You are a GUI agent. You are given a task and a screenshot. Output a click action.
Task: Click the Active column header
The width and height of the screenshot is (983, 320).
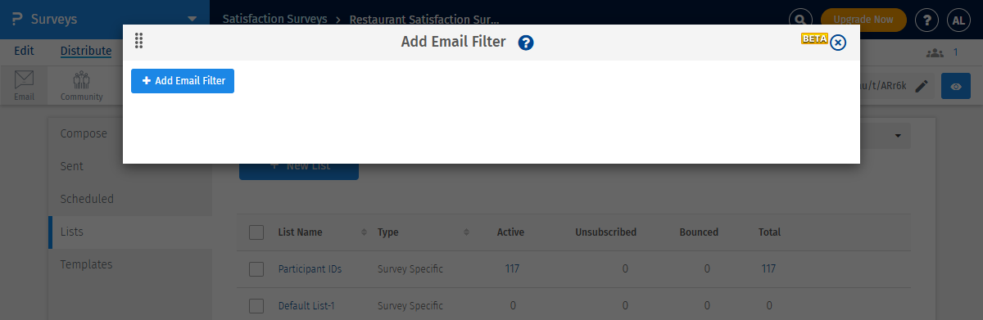[x=510, y=232]
